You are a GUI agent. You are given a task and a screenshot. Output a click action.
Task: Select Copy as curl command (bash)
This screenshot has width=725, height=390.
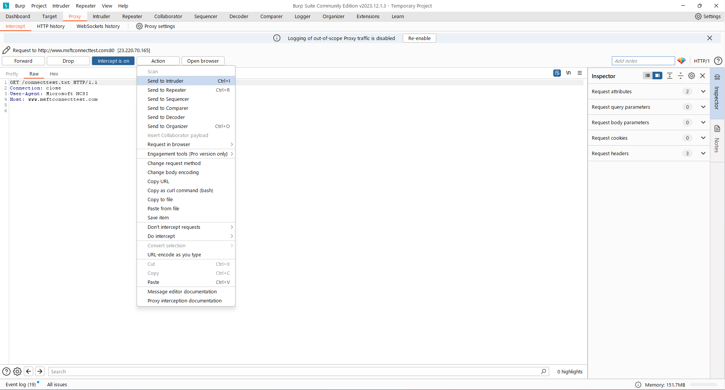click(x=186, y=190)
